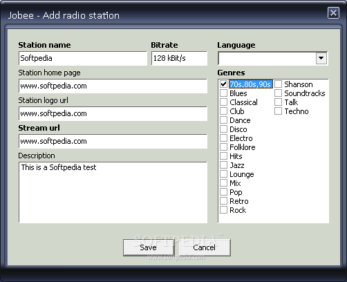Enable the Shanson genre checkbox
Image resolution: width=347 pixels, height=282 pixels.
(278, 84)
